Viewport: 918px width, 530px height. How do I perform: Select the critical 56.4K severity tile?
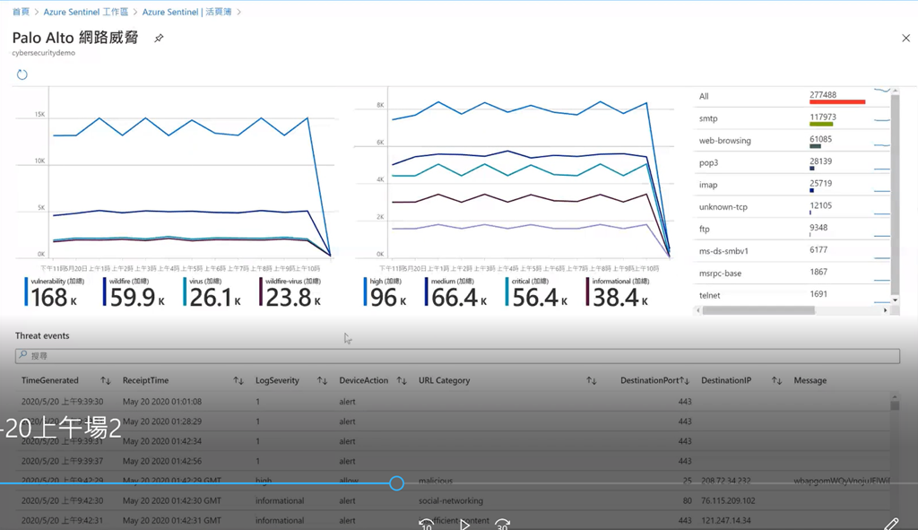pyautogui.click(x=538, y=292)
